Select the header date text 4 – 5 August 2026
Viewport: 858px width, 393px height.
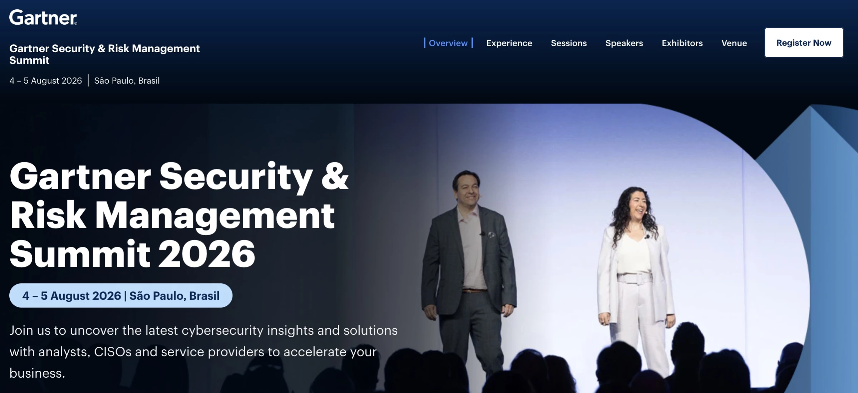pos(46,80)
